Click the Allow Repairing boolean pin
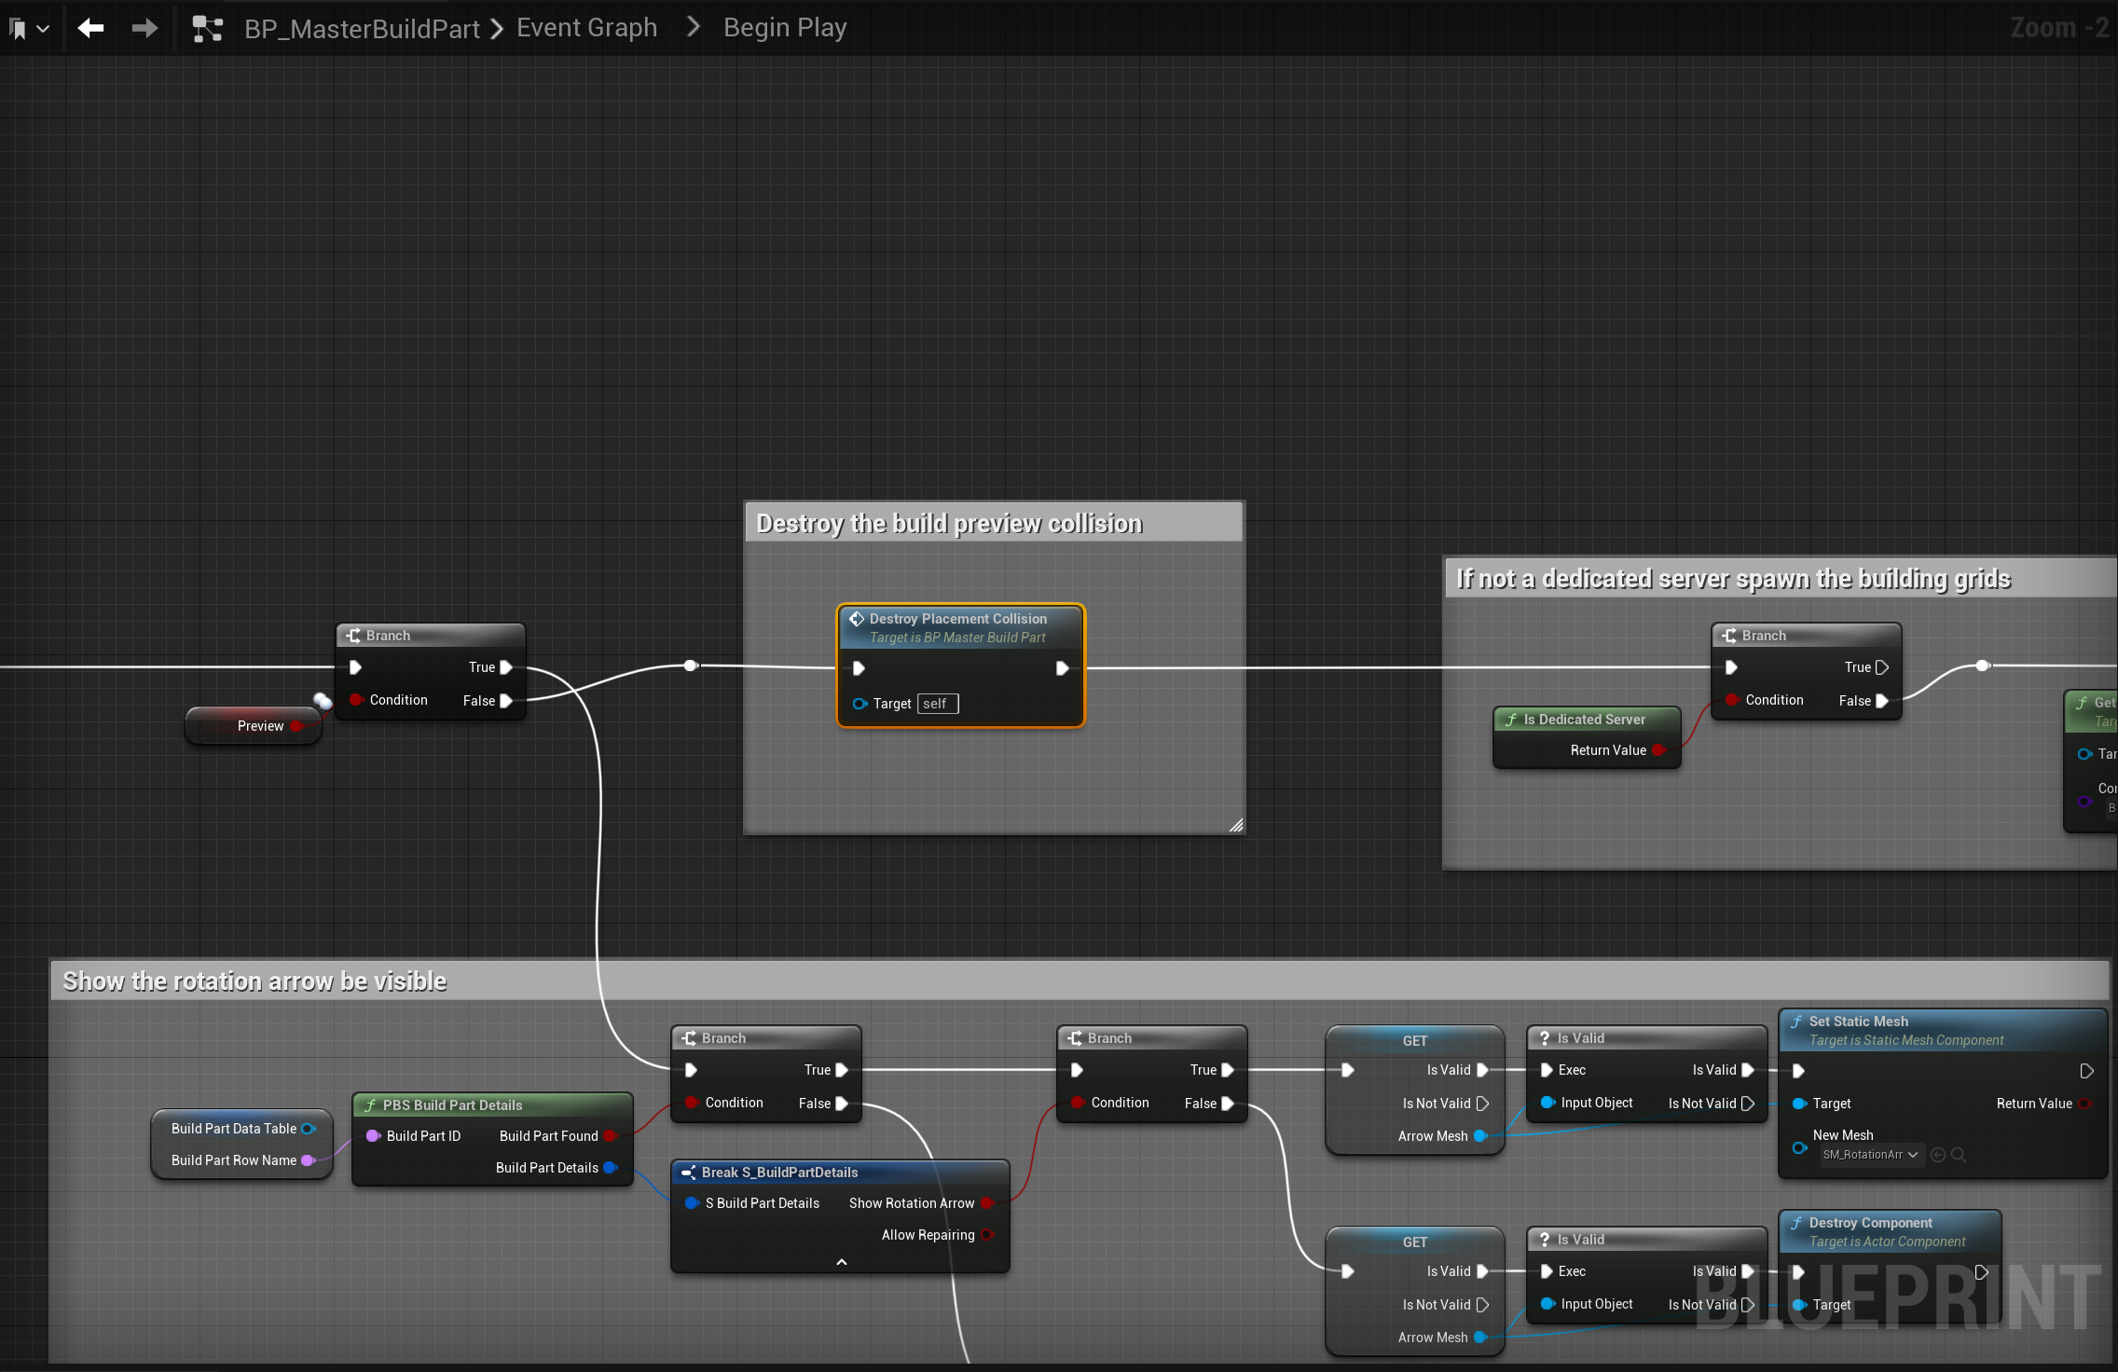 (986, 1235)
